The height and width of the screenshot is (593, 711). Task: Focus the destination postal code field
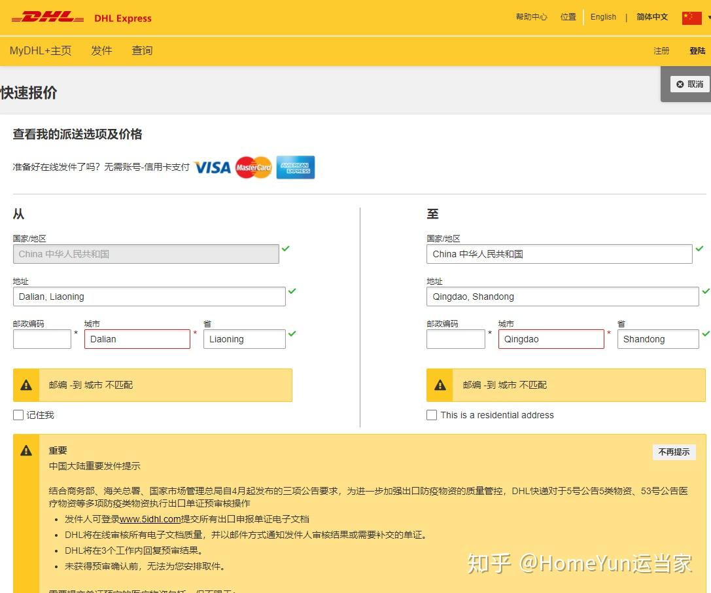pos(456,339)
